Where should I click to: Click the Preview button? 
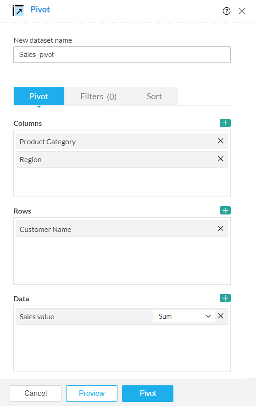pyautogui.click(x=92, y=393)
